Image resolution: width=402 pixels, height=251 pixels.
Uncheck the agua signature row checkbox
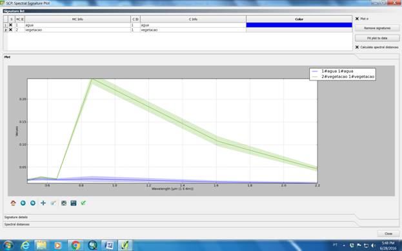click(x=10, y=25)
